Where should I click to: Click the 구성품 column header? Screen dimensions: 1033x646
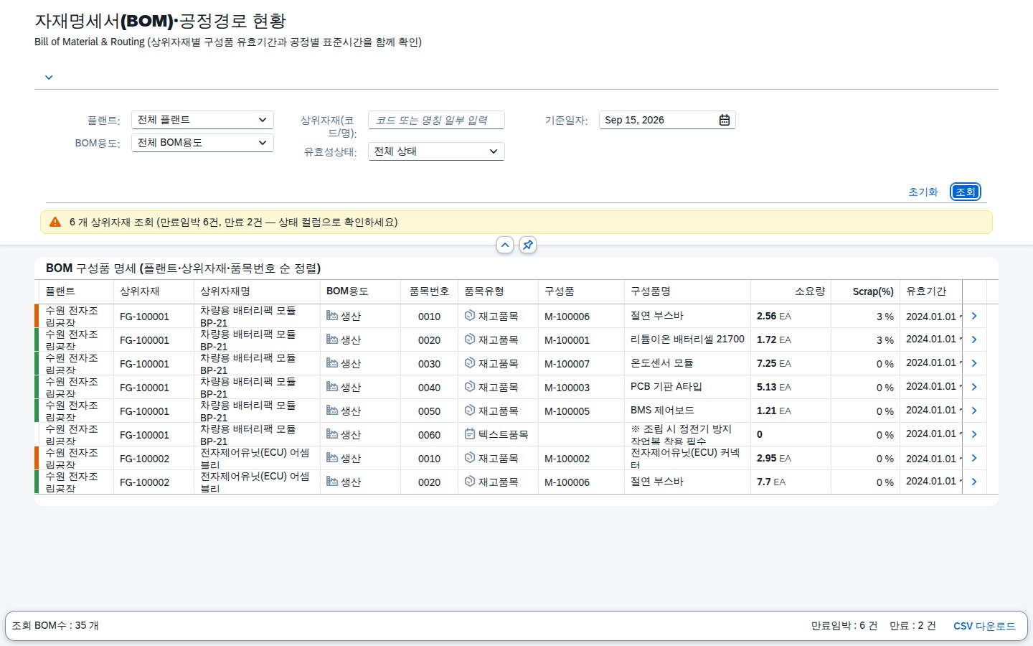click(581, 291)
